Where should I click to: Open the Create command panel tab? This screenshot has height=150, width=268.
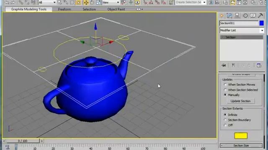(222, 16)
